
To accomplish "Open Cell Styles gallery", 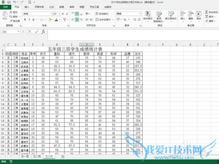I will [x=171, y=16].
